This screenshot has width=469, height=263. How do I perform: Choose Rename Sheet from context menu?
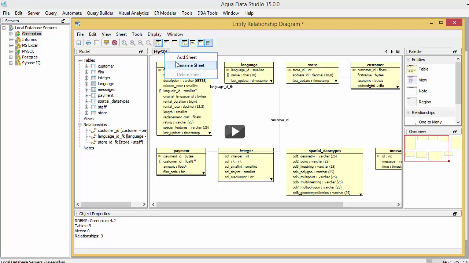191,65
